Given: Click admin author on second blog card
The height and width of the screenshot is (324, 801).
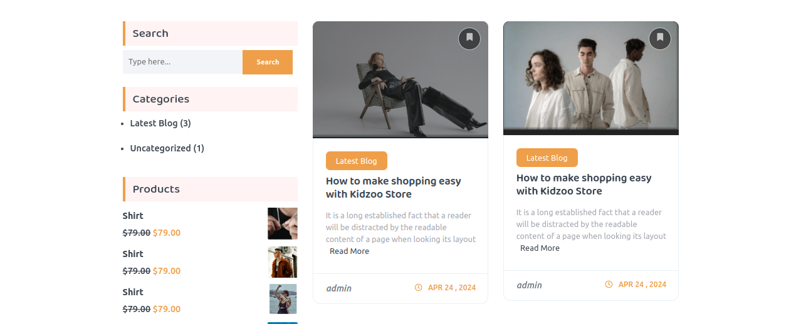Looking at the screenshot, I should pos(529,285).
